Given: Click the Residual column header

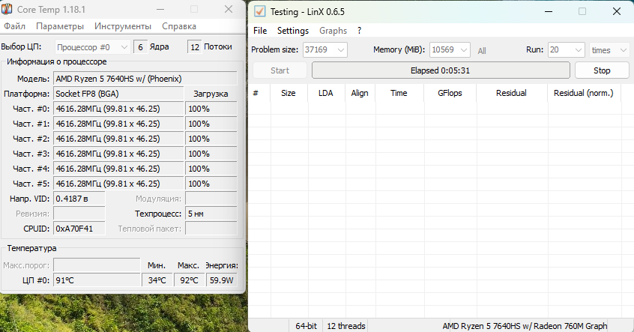Looking at the screenshot, I should tap(512, 93).
